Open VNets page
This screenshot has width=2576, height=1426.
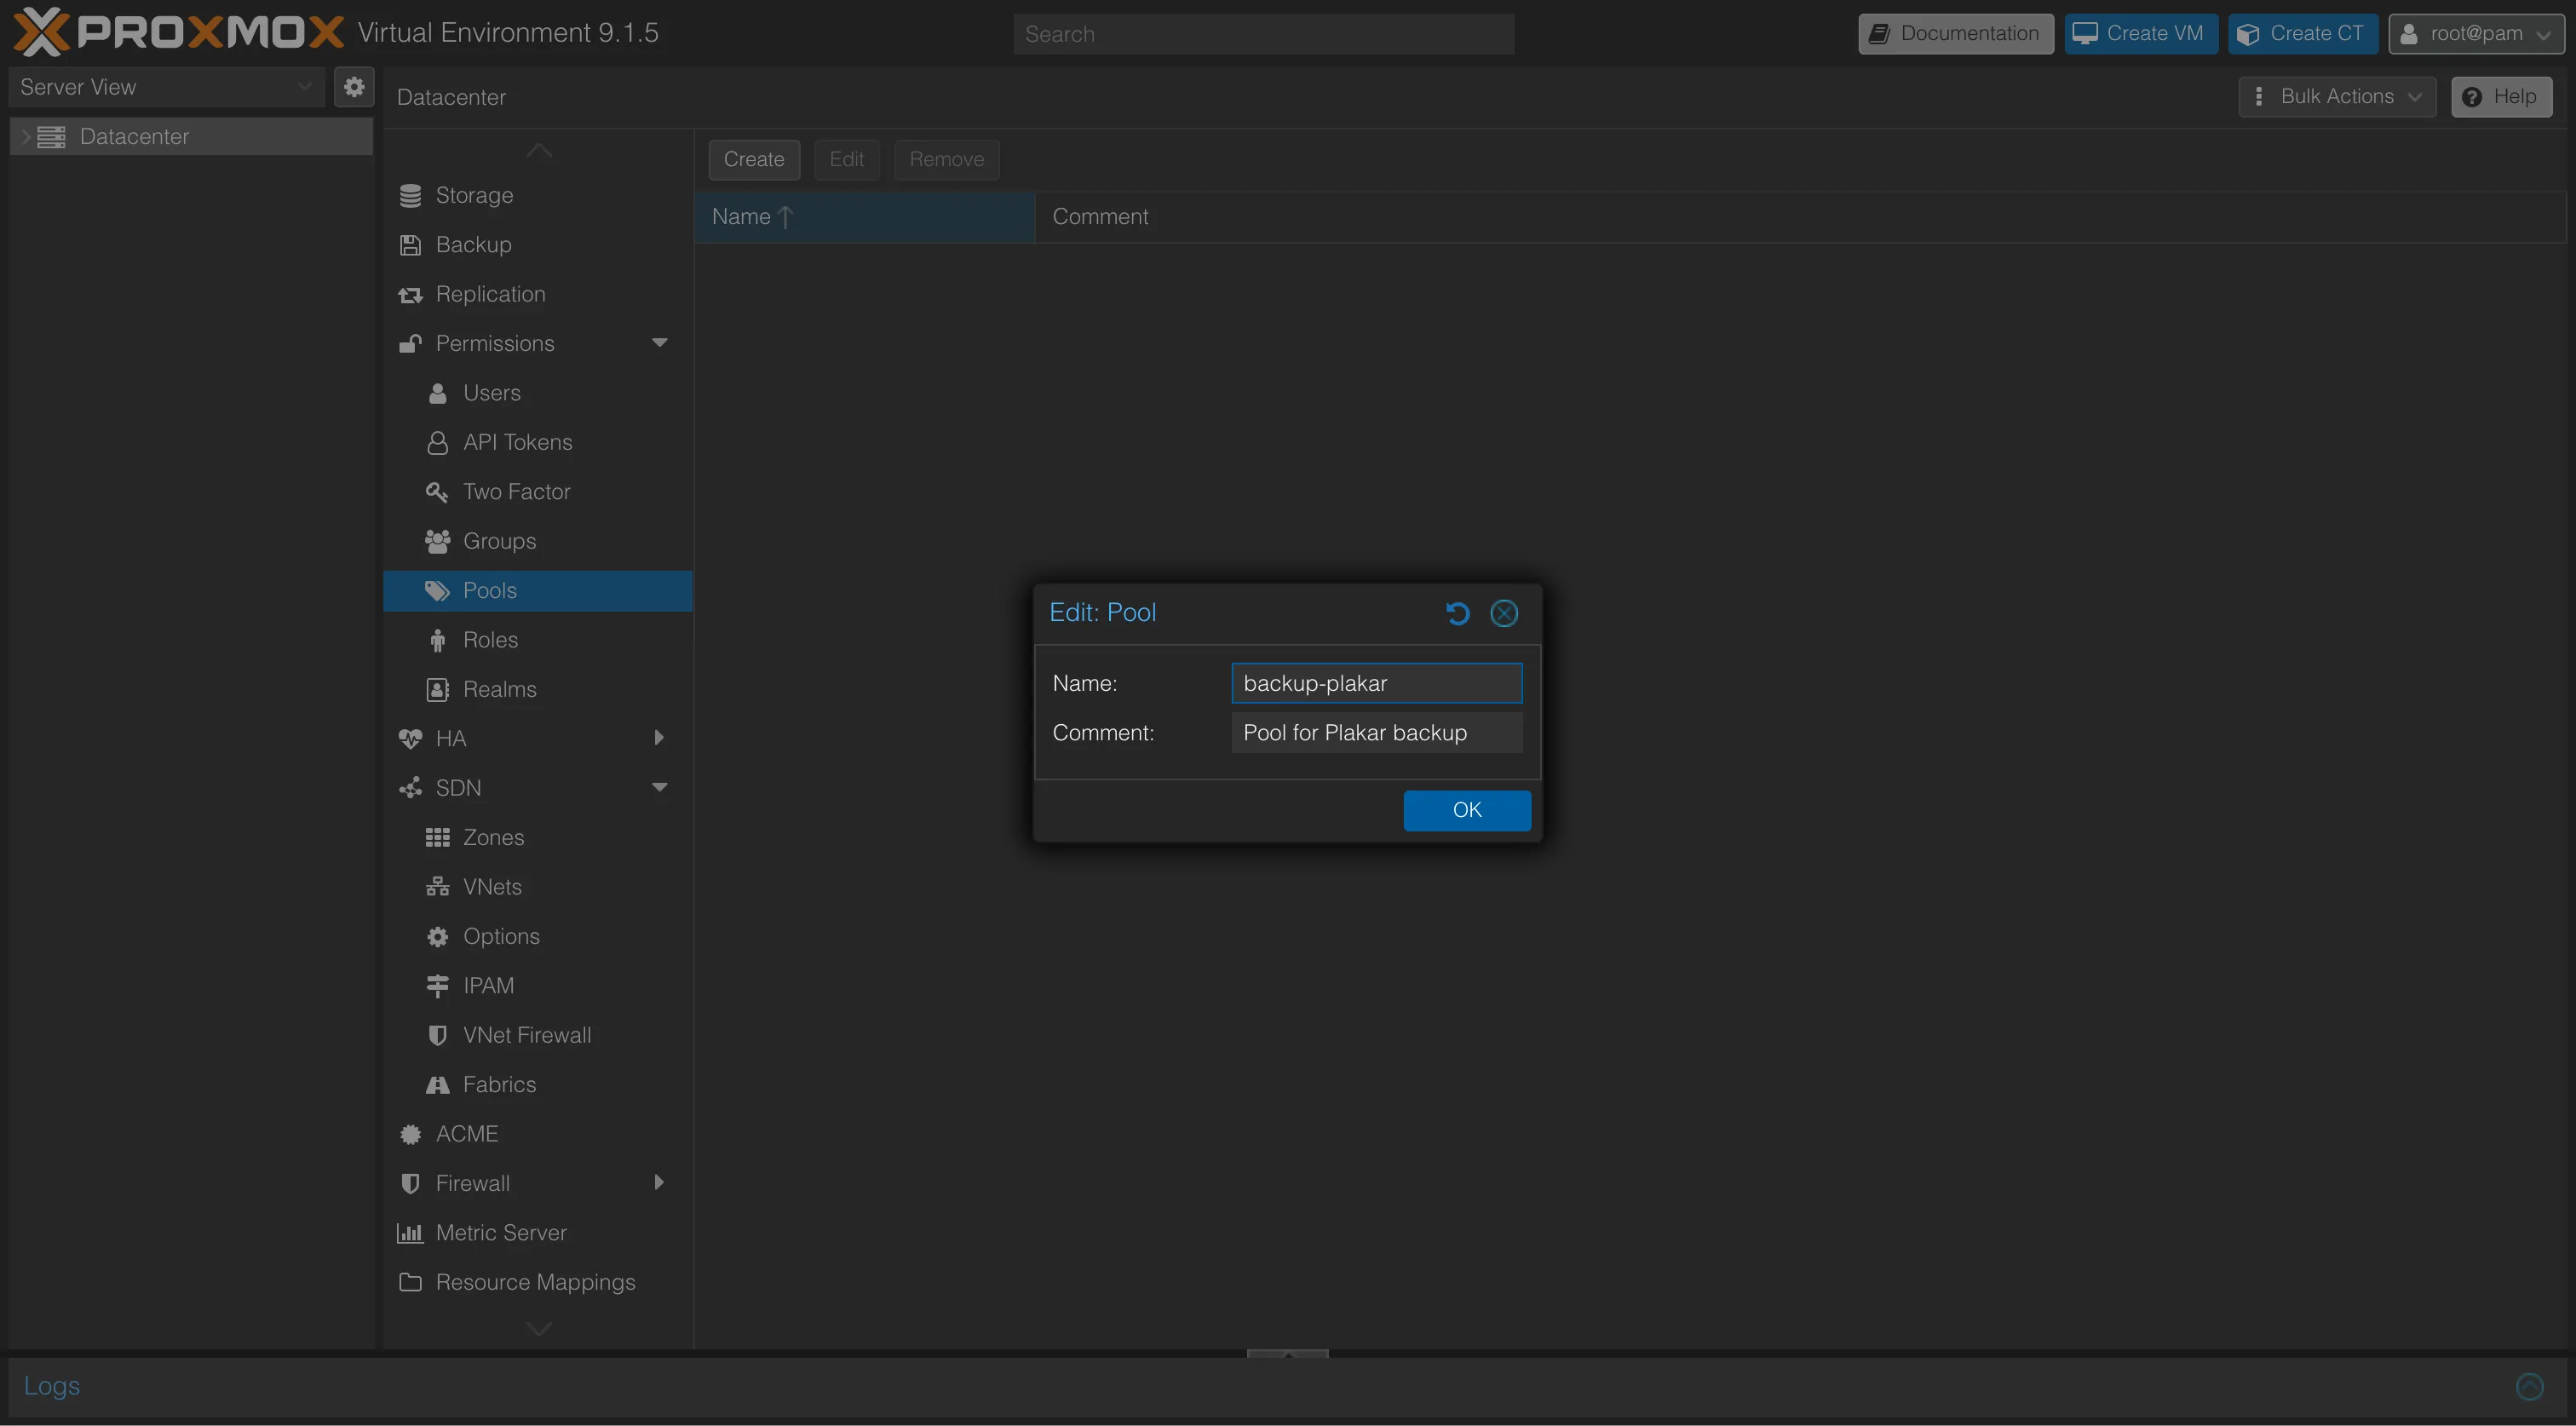coord(537,887)
